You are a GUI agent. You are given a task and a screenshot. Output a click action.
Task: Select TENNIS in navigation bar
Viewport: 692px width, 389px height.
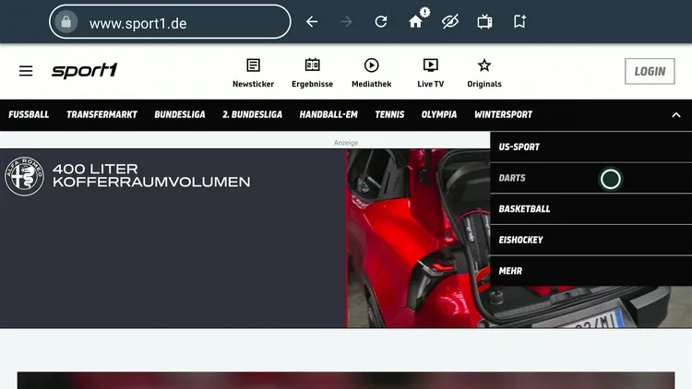coord(389,114)
